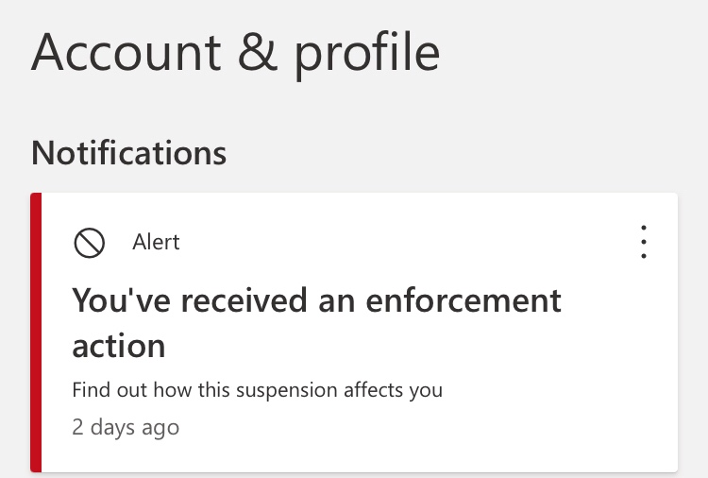Click 'You've received' at the title's start

(190, 300)
